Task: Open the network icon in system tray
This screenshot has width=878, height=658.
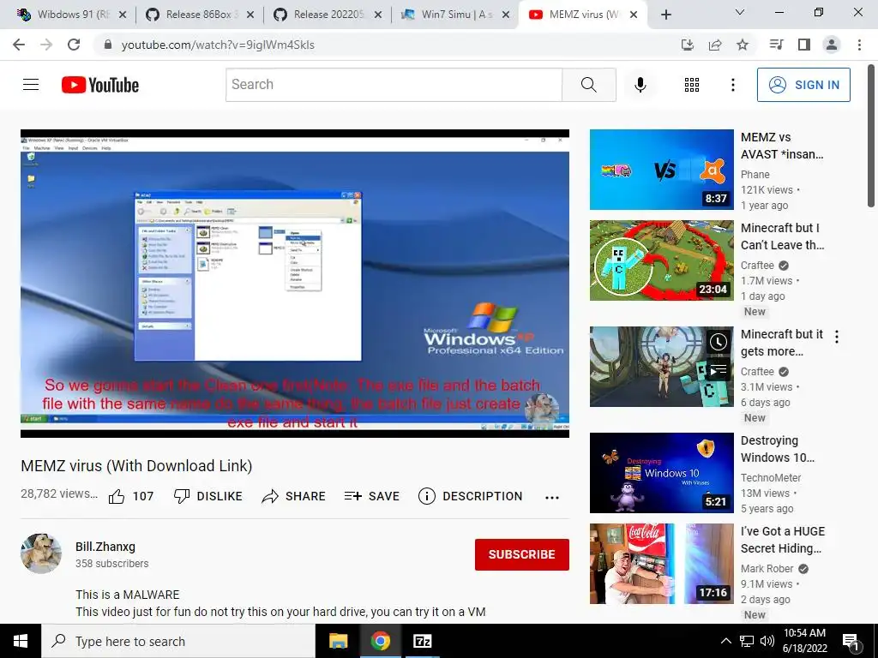Action: pos(747,641)
